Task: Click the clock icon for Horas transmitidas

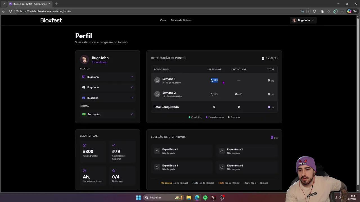Action: click(x=84, y=171)
